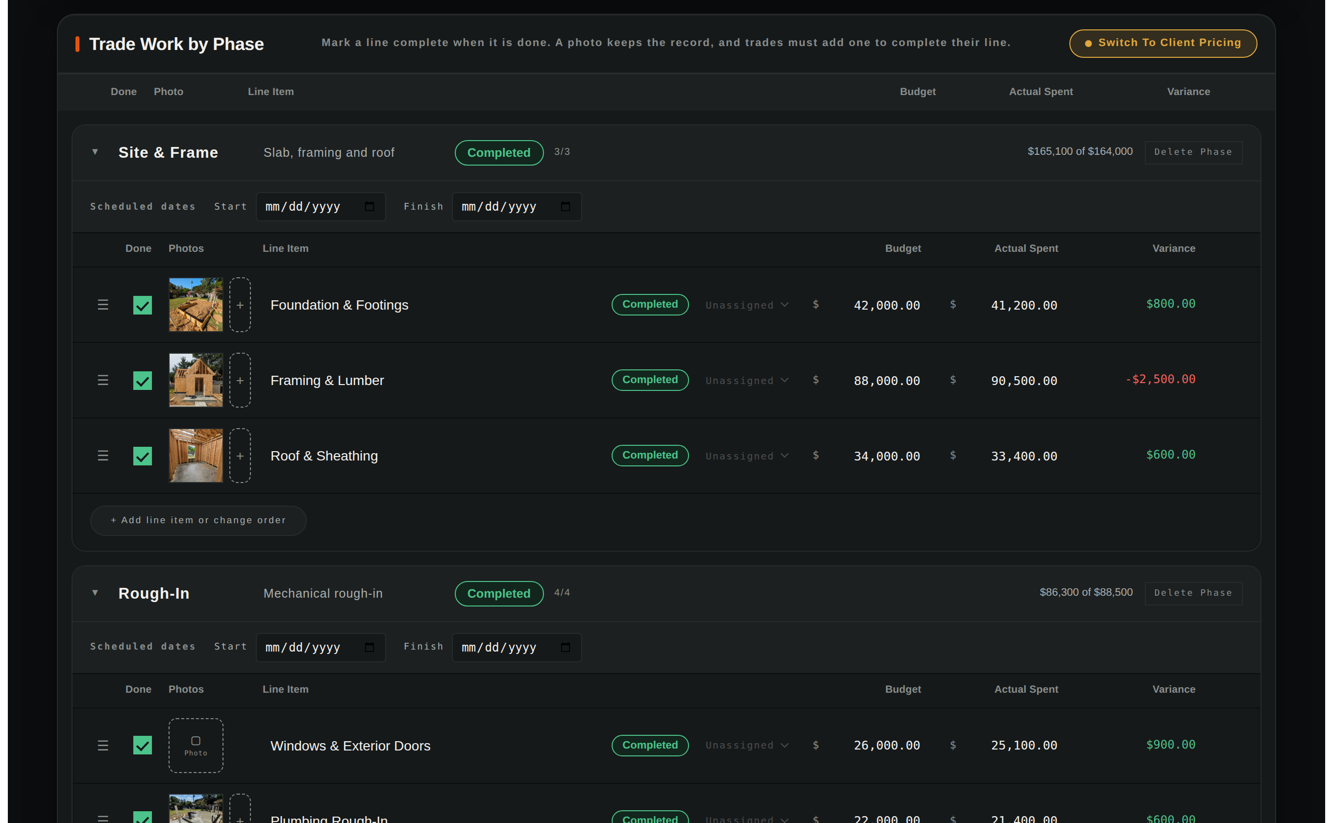Open the Framing & Lumber photo thumbnail
Viewport: 1333px width, 823px height.
[196, 380]
